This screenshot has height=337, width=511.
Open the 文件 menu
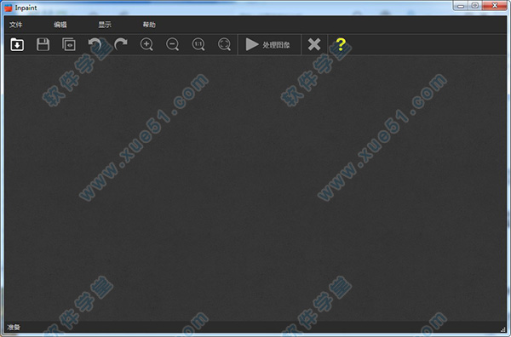[x=15, y=25]
